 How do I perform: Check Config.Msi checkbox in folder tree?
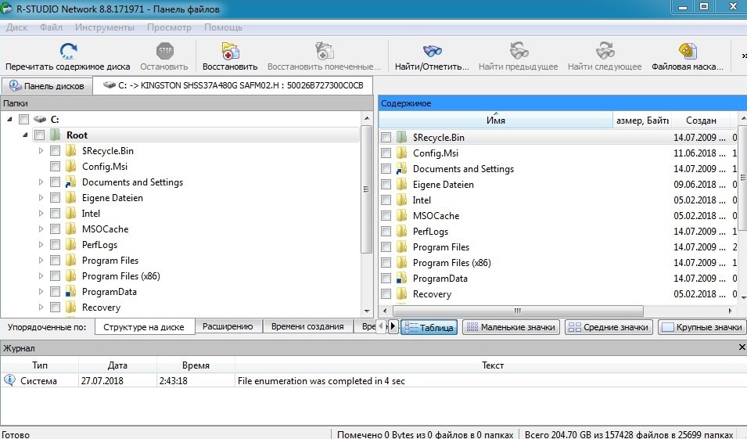click(x=56, y=167)
